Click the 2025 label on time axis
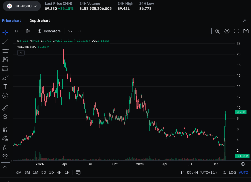 (140, 164)
